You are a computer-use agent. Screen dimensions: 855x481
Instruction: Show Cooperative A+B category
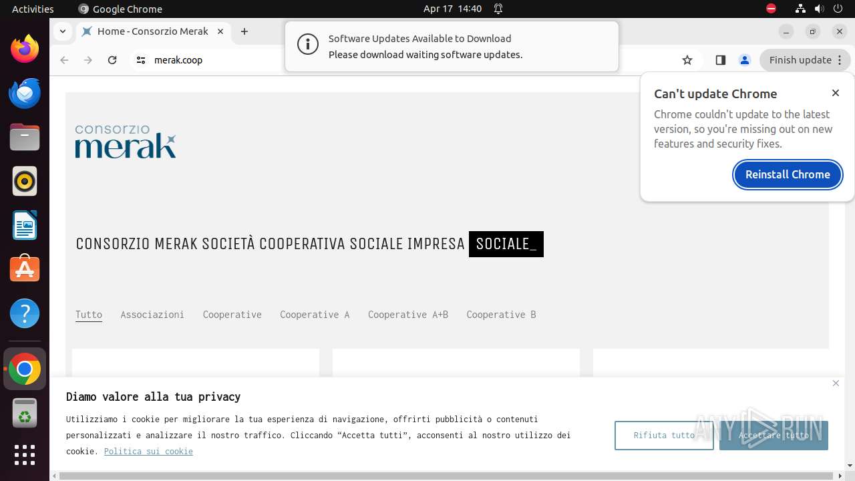[x=408, y=315]
